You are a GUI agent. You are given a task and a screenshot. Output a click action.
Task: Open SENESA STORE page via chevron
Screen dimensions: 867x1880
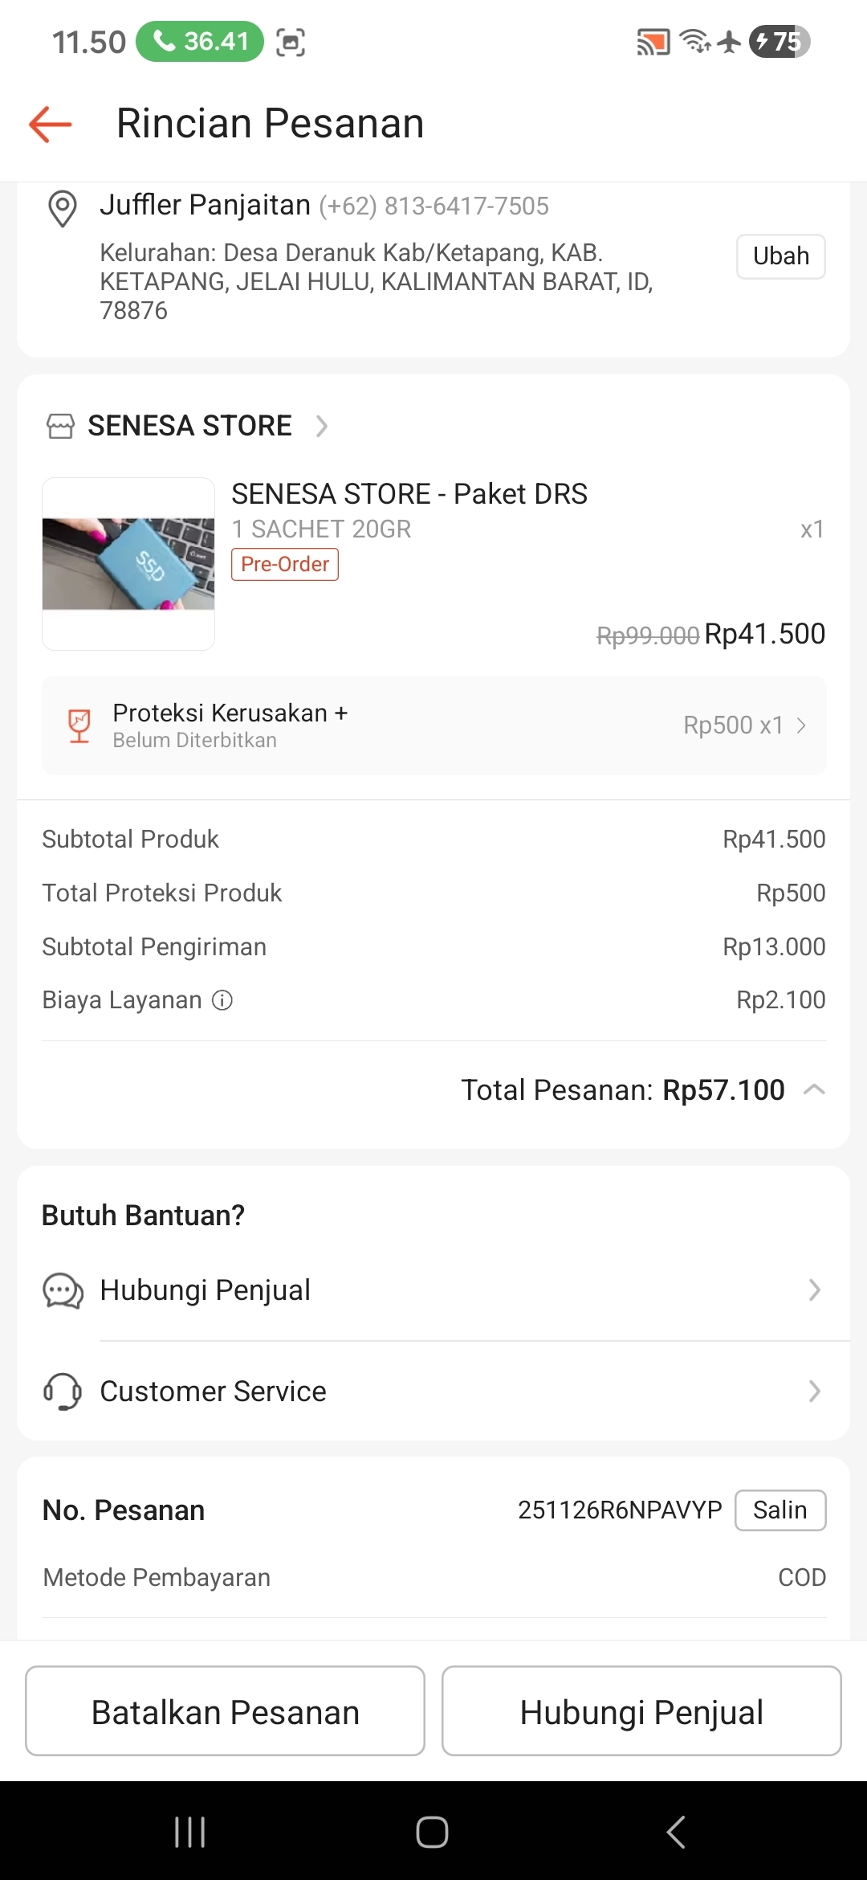(x=322, y=426)
